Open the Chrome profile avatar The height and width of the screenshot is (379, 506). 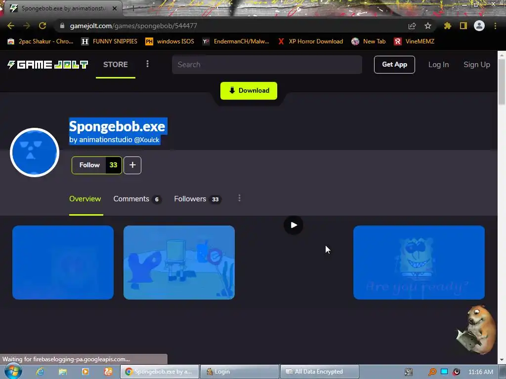[479, 26]
